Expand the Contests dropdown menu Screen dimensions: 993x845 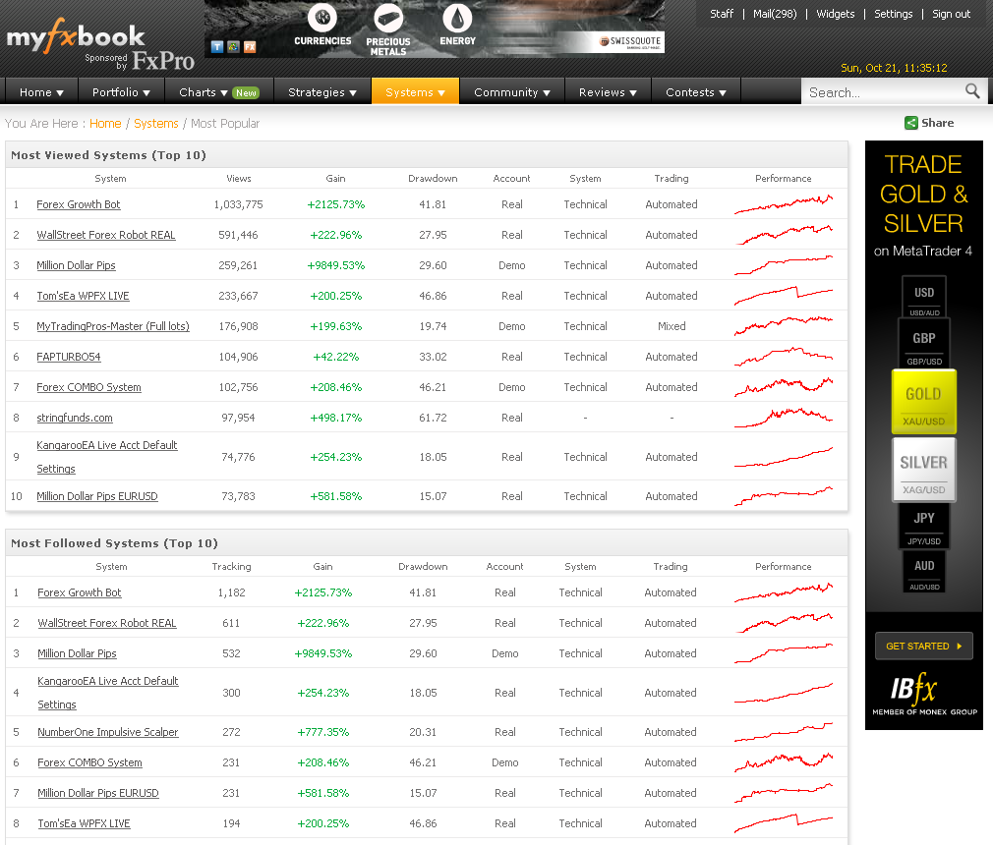(695, 92)
